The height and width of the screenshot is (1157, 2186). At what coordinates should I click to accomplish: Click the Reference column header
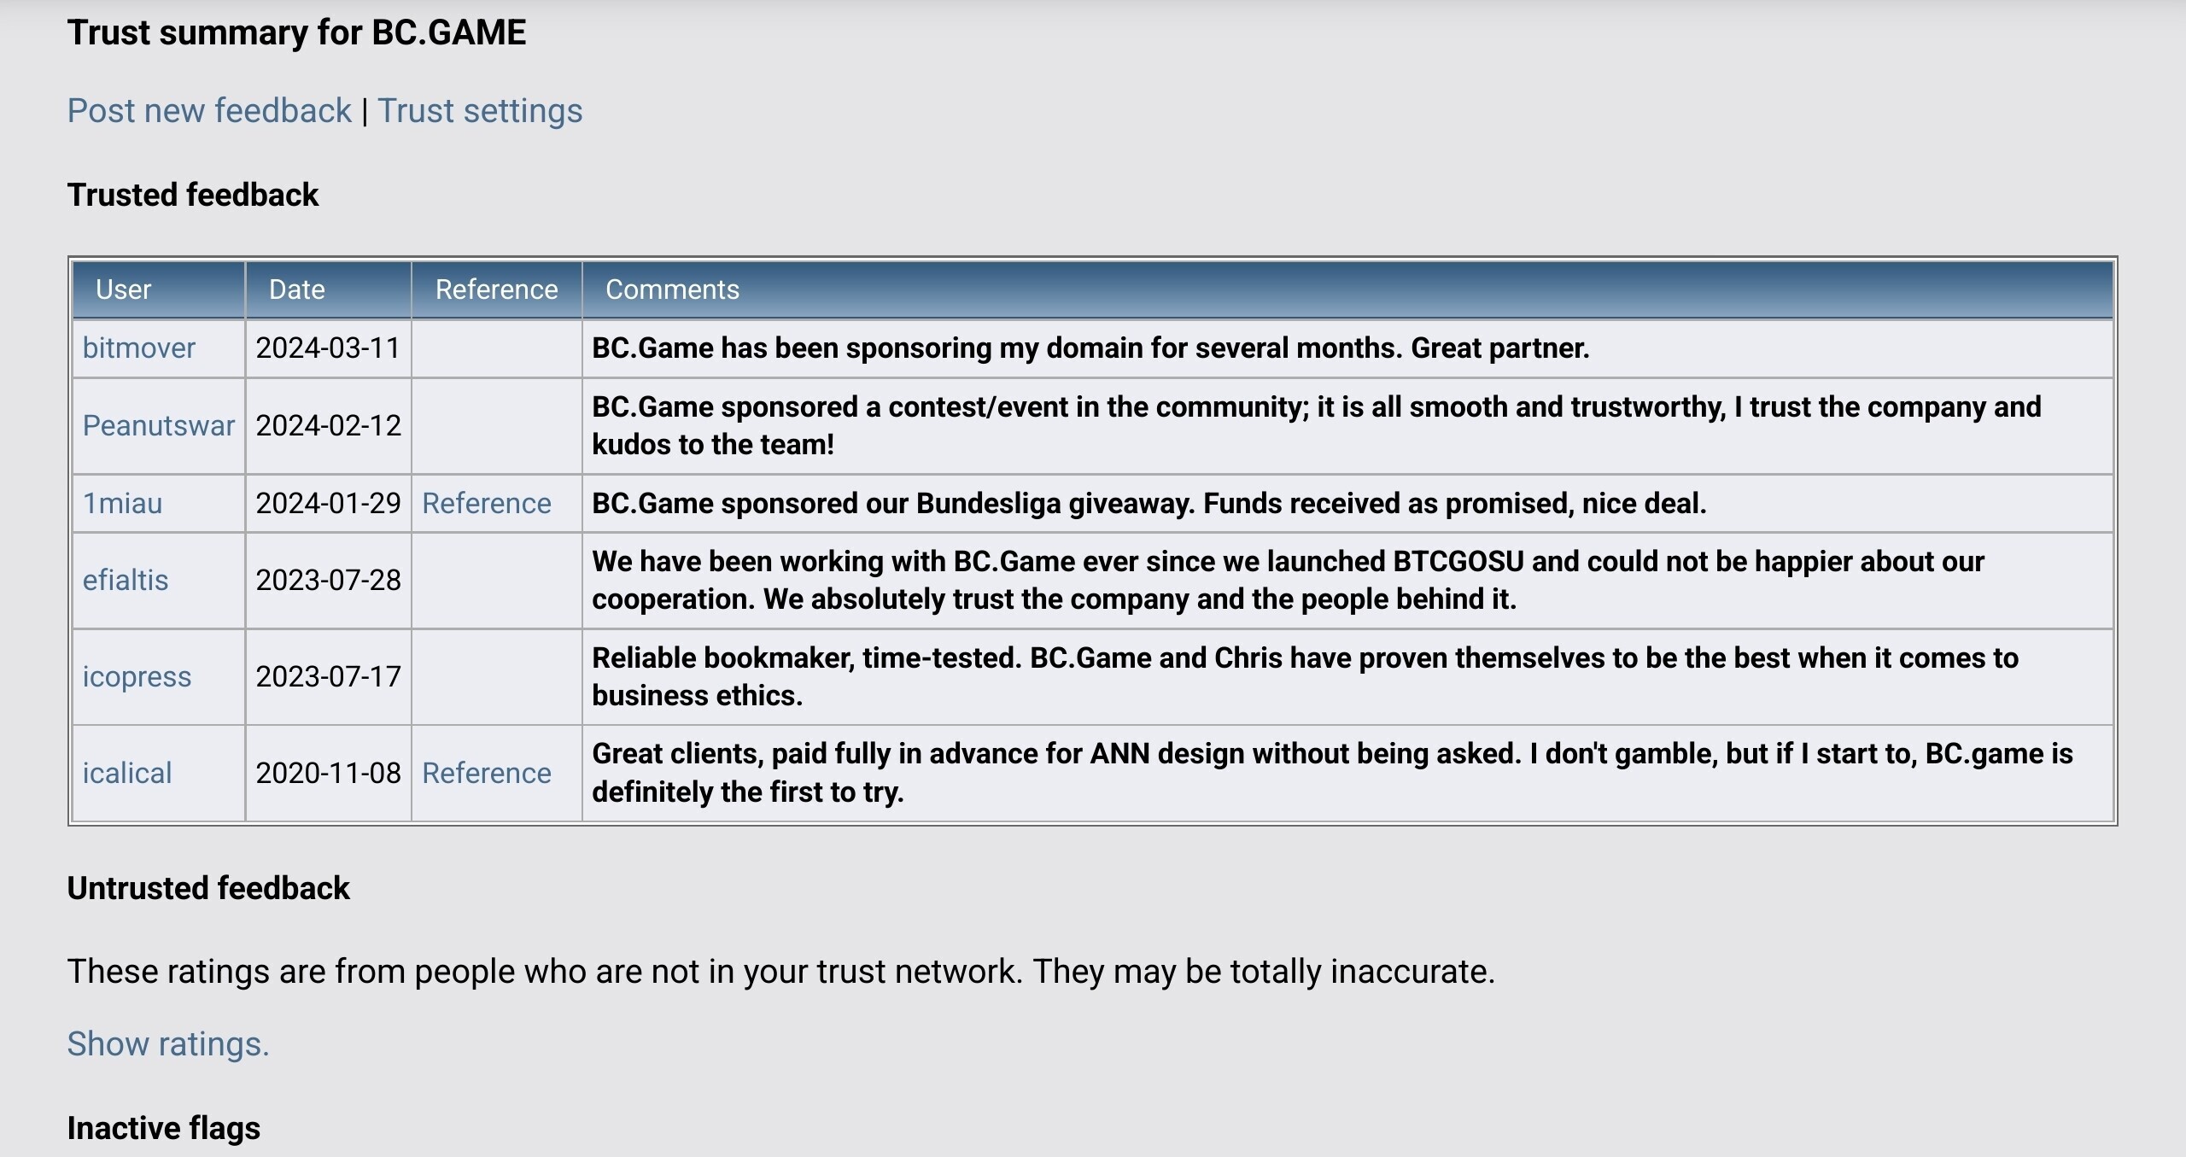click(x=496, y=289)
